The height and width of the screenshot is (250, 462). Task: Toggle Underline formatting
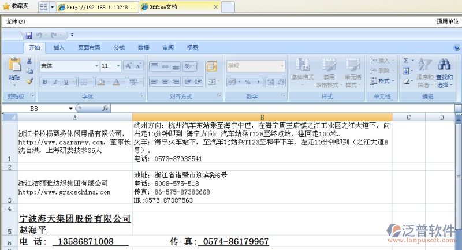[66, 82]
